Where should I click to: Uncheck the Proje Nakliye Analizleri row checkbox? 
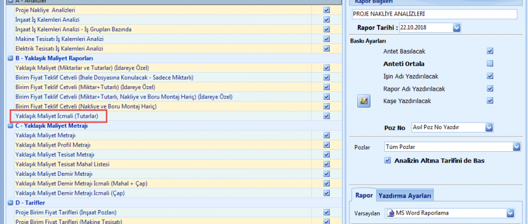point(326,10)
